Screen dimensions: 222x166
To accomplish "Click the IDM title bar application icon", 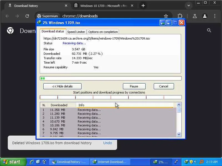I will tap(39, 23).
